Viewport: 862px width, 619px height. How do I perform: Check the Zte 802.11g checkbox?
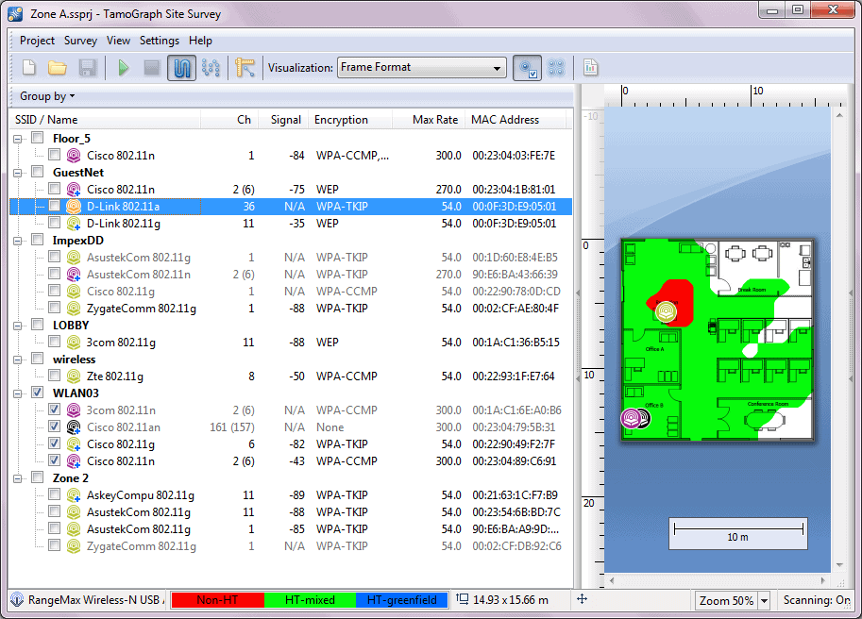[54, 376]
